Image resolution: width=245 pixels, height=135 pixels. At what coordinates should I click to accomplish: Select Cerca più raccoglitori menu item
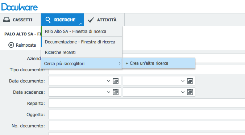[x=82, y=64]
